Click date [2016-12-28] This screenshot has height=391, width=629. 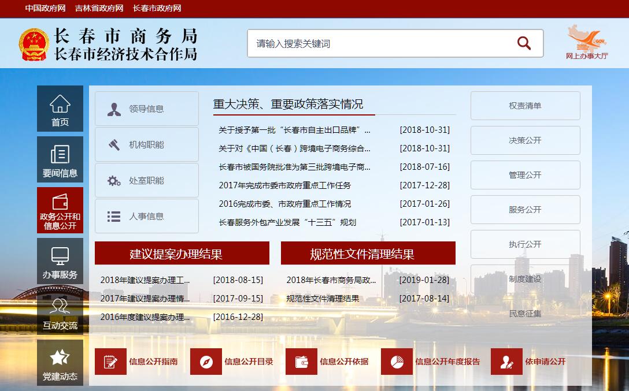point(238,317)
